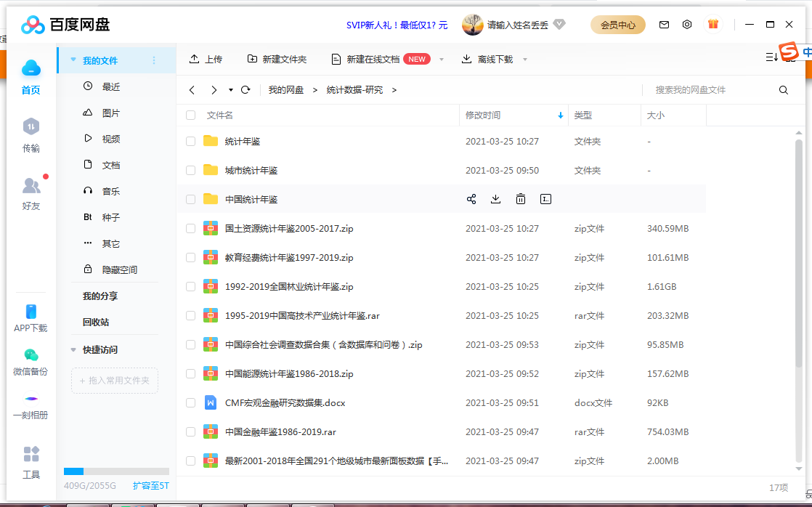Screen dimensions: 812x507
Task: Check the box for 统计年鉴 folder
Action: [x=190, y=142]
